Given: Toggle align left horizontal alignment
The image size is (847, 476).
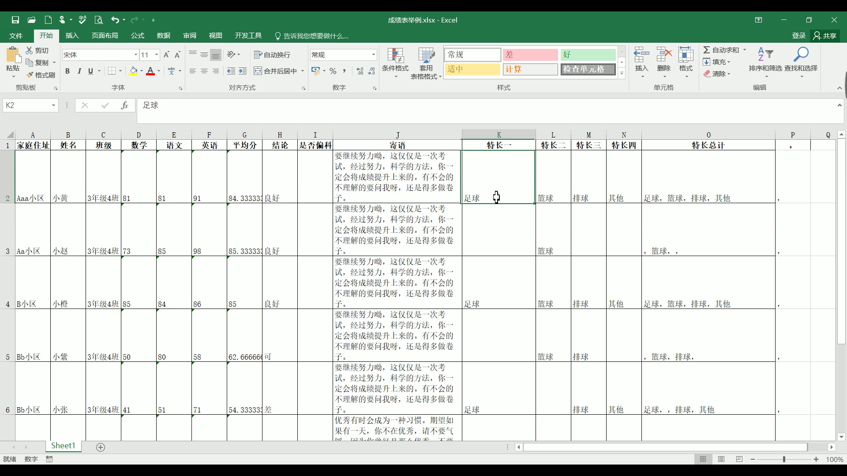Looking at the screenshot, I should click(193, 71).
